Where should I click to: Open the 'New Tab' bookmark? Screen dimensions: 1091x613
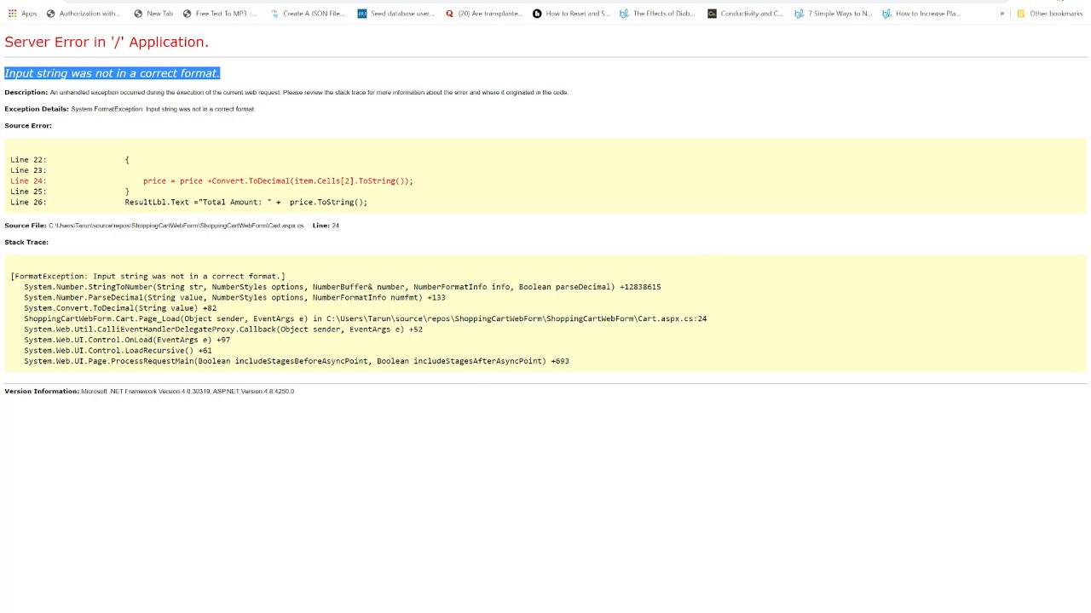tap(153, 14)
